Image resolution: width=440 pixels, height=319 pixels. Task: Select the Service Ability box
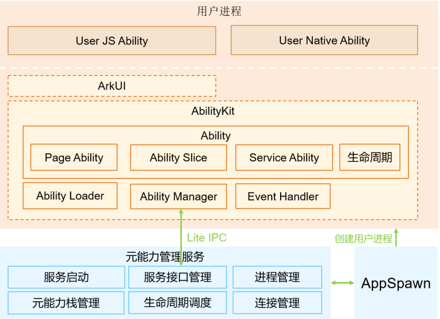click(284, 158)
